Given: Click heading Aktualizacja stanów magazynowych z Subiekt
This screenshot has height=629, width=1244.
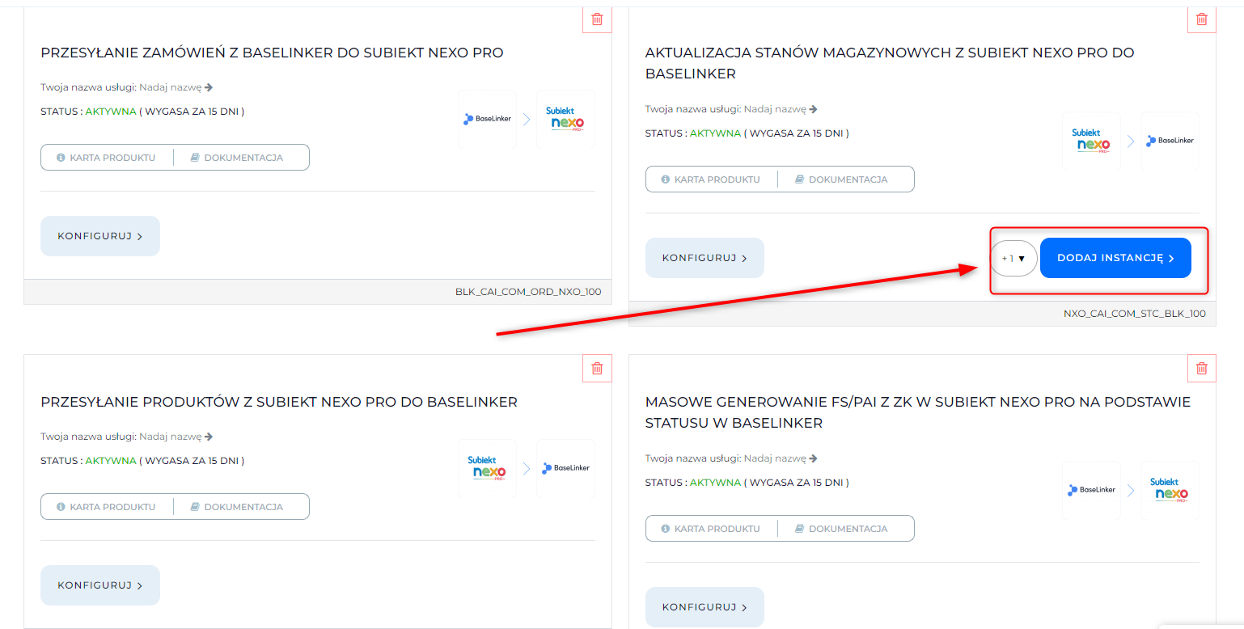Looking at the screenshot, I should [x=890, y=63].
